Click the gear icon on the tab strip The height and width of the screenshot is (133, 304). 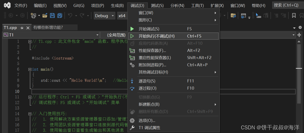(x=300, y=27)
